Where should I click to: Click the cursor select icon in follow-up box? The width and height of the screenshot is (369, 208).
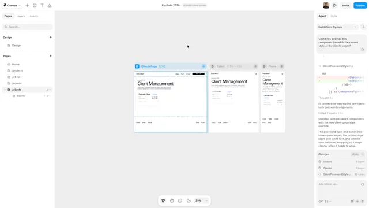(352, 202)
